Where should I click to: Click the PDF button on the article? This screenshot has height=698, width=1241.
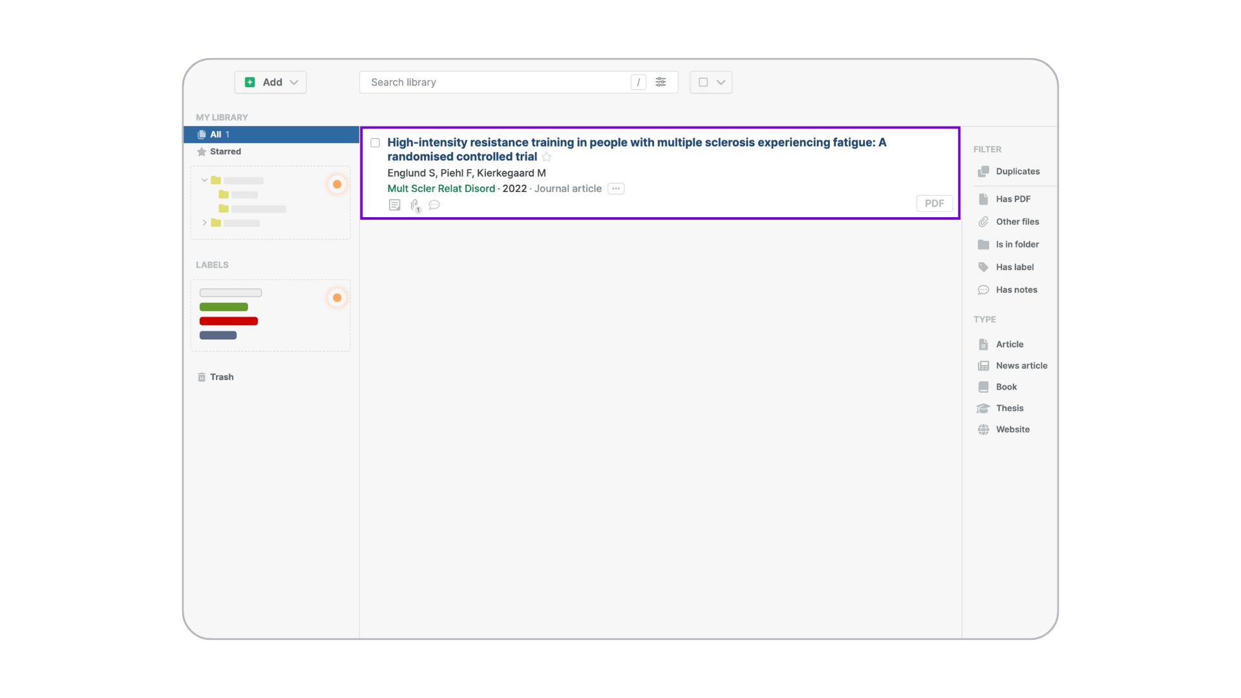point(935,204)
